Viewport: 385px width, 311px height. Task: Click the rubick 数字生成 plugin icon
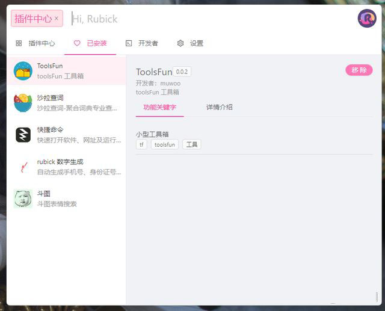coord(23,167)
